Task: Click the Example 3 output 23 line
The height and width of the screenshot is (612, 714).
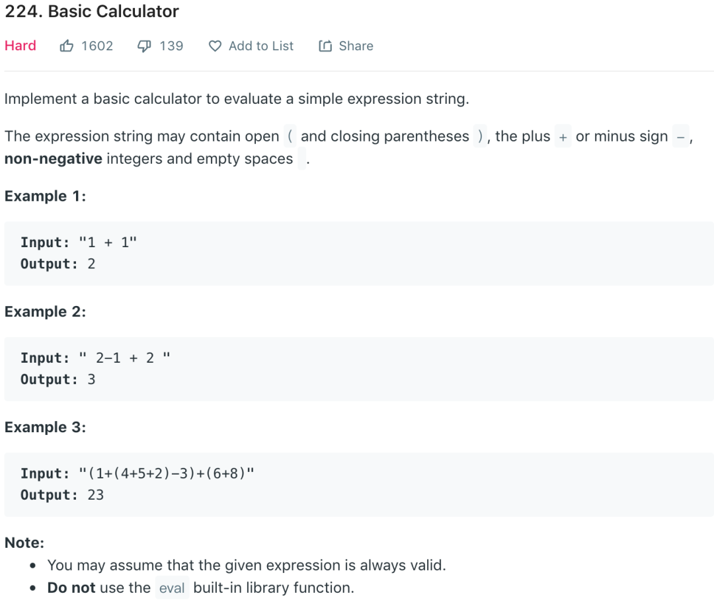Action: (x=62, y=494)
